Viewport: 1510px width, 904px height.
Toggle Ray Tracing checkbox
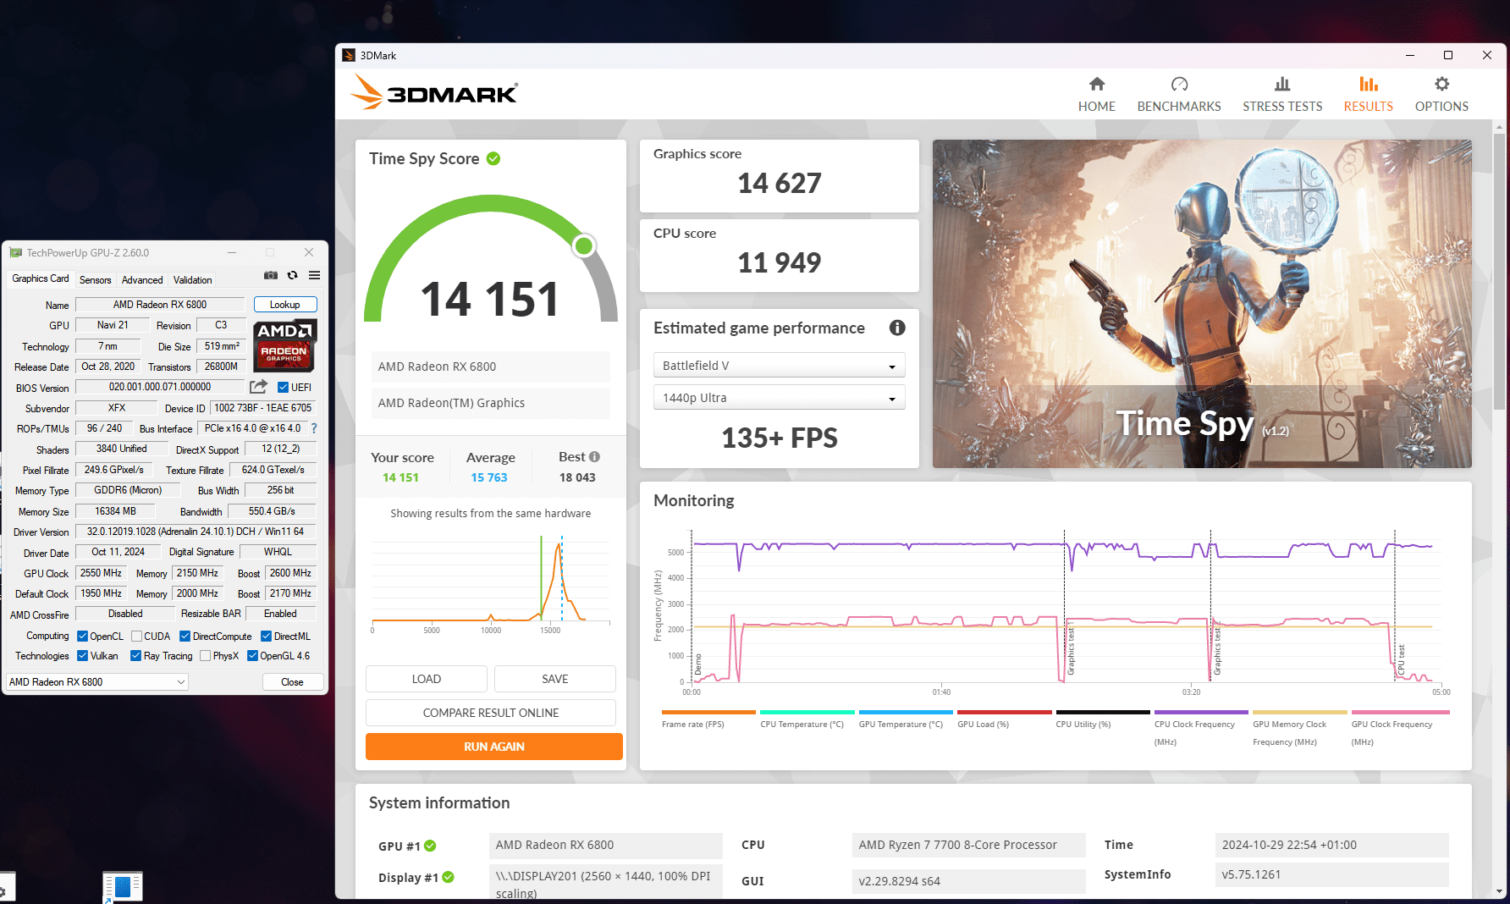(135, 656)
